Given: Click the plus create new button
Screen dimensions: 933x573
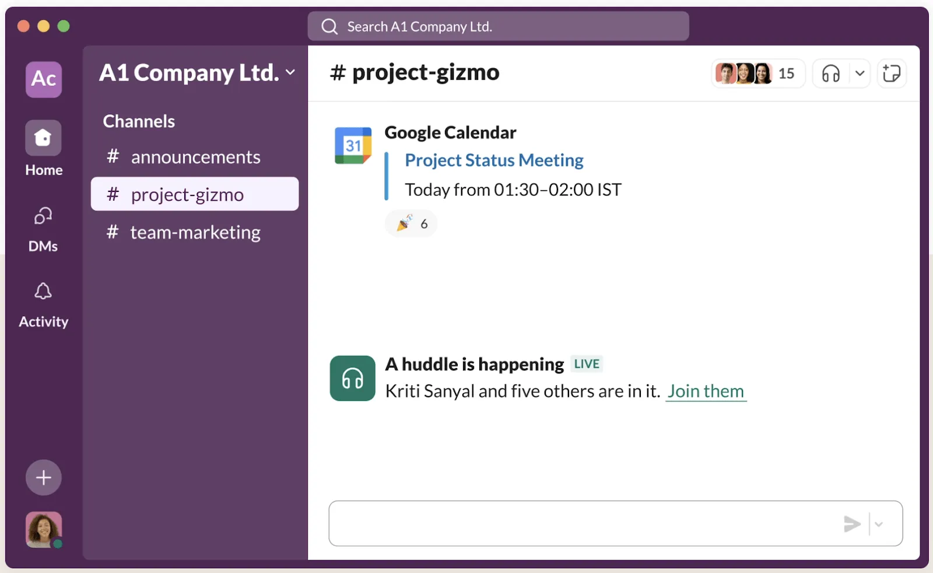Looking at the screenshot, I should click(44, 477).
